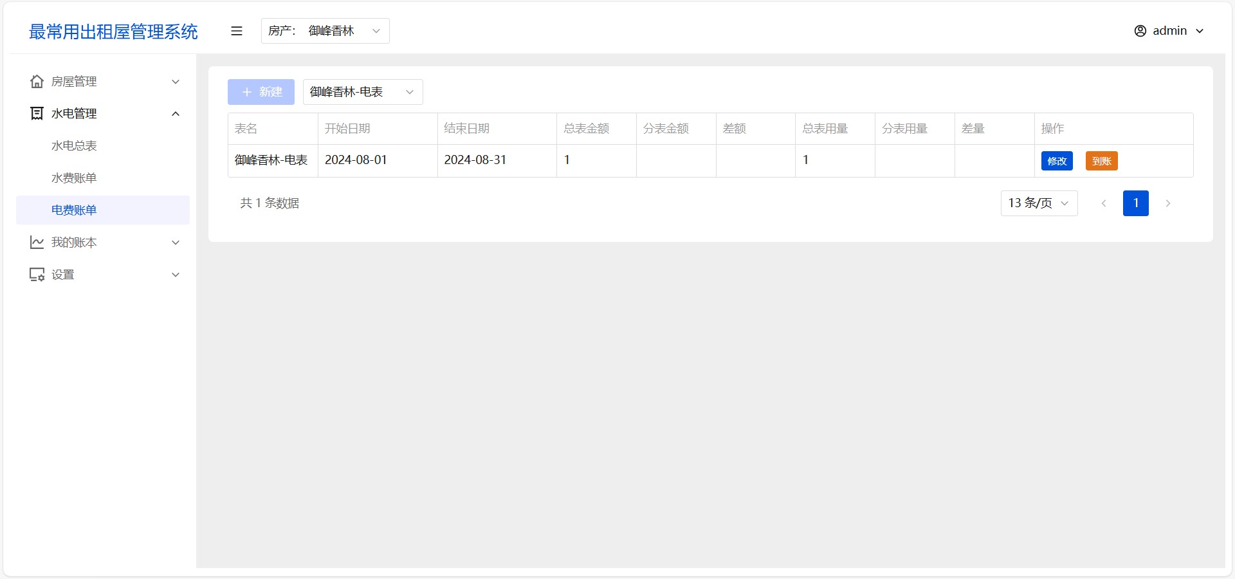Click the 结束日期 column header

click(497, 129)
